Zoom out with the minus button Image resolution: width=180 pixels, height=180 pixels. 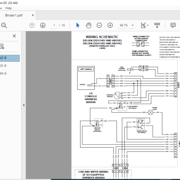point(99,25)
